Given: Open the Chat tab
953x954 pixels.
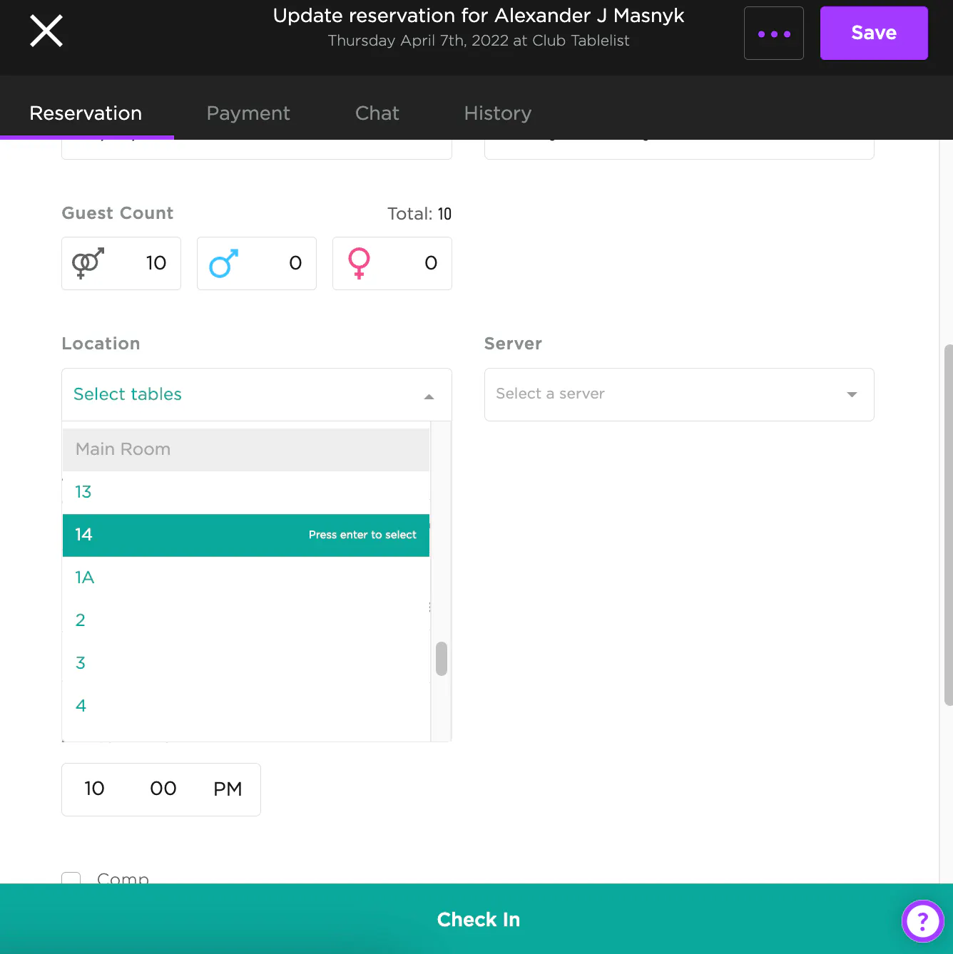Looking at the screenshot, I should point(377,113).
